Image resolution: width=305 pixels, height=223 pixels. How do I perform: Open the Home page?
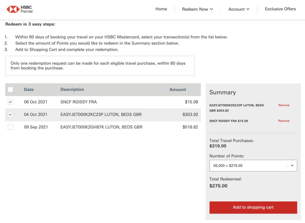pos(161,9)
